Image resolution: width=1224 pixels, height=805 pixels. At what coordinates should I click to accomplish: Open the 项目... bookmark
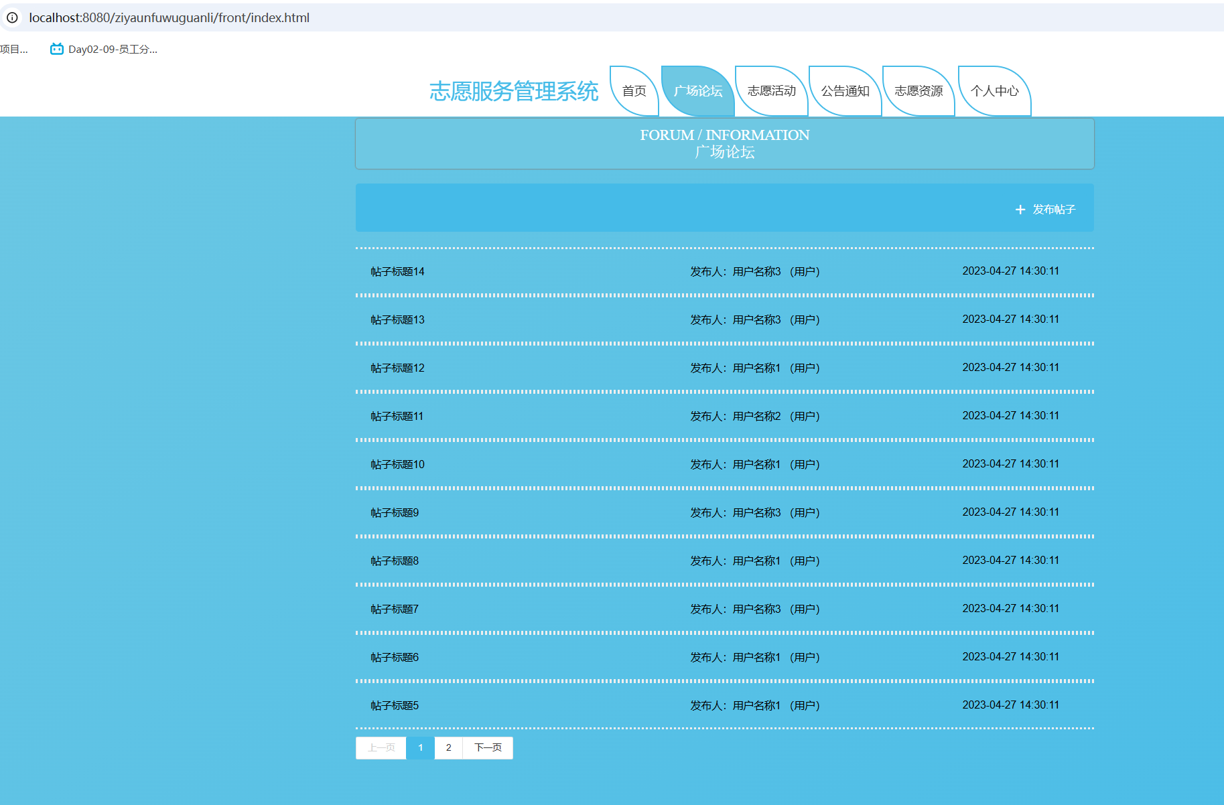click(14, 49)
